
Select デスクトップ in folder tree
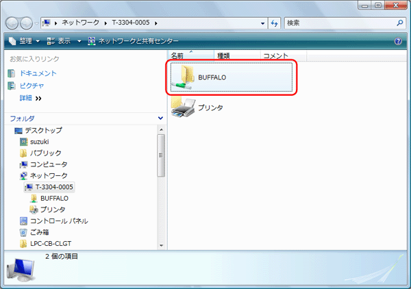(44, 130)
